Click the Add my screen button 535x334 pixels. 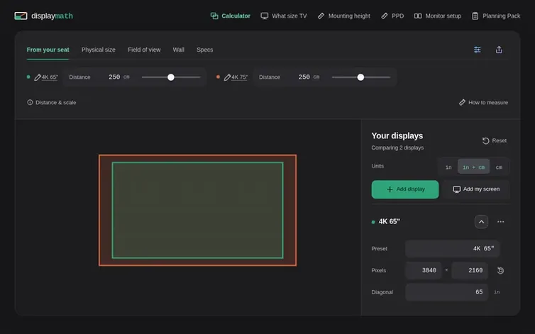click(476, 189)
